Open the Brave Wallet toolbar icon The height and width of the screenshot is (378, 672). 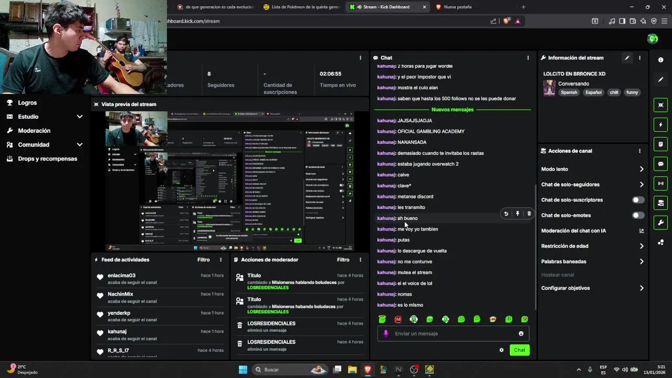pyautogui.click(x=633, y=21)
